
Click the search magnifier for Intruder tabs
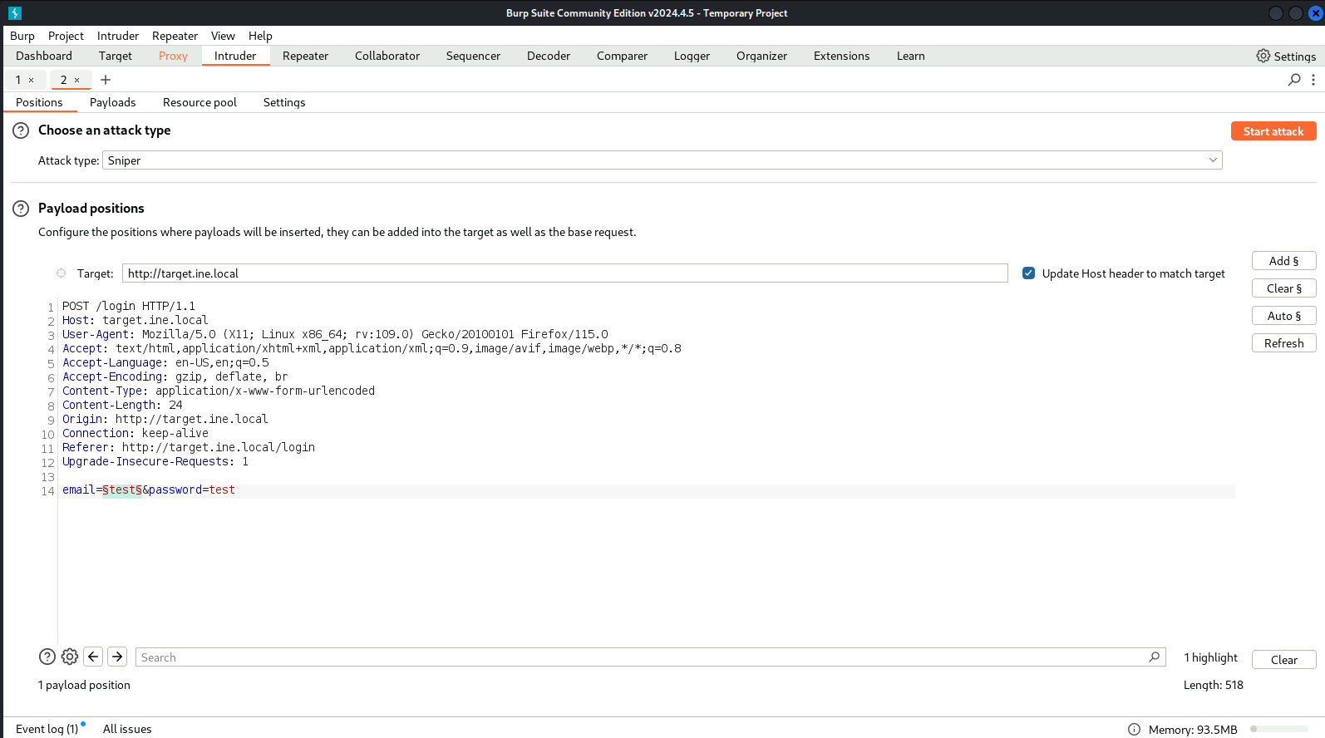(1294, 80)
